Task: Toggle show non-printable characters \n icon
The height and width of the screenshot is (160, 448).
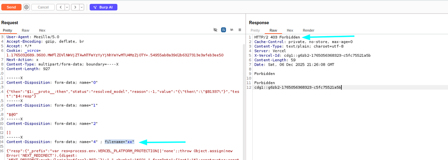Action: coord(231,30)
